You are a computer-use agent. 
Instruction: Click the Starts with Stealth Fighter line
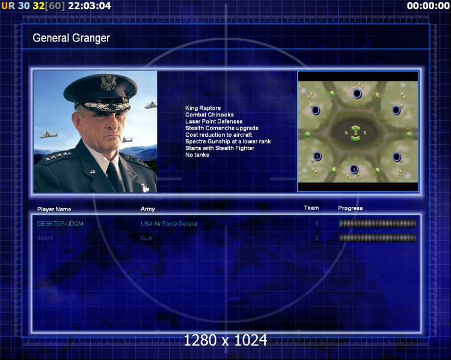click(x=219, y=148)
